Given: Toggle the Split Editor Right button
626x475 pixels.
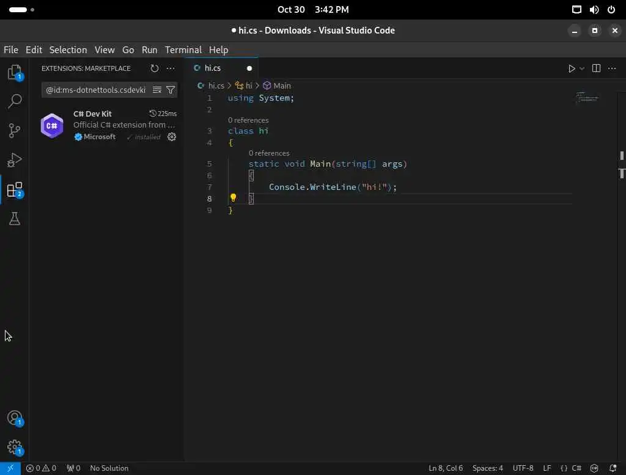Looking at the screenshot, I should point(596,68).
